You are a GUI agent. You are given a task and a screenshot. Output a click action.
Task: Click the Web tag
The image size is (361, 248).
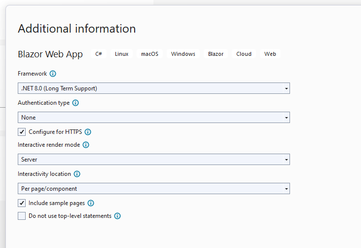point(270,54)
